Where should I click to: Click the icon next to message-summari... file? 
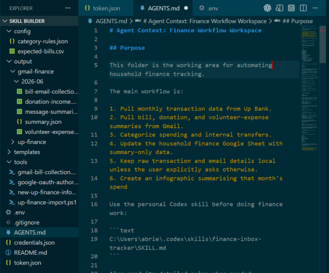pos(20,112)
